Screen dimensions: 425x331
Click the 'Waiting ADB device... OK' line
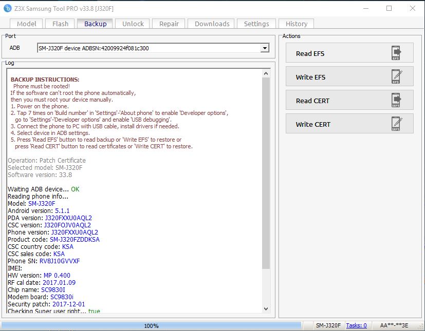click(x=43, y=189)
